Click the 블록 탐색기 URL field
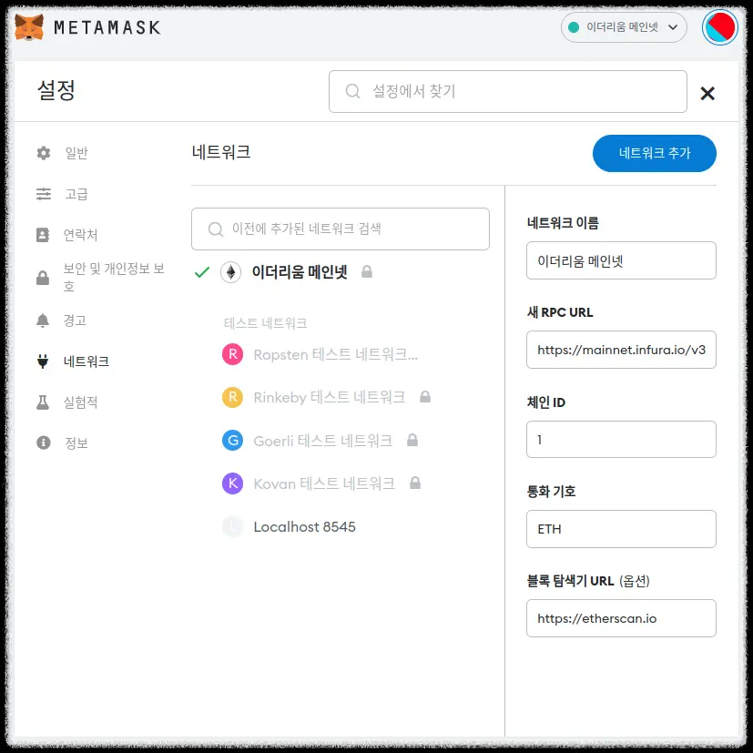The width and height of the screenshot is (753, 753). pyautogui.click(x=621, y=618)
